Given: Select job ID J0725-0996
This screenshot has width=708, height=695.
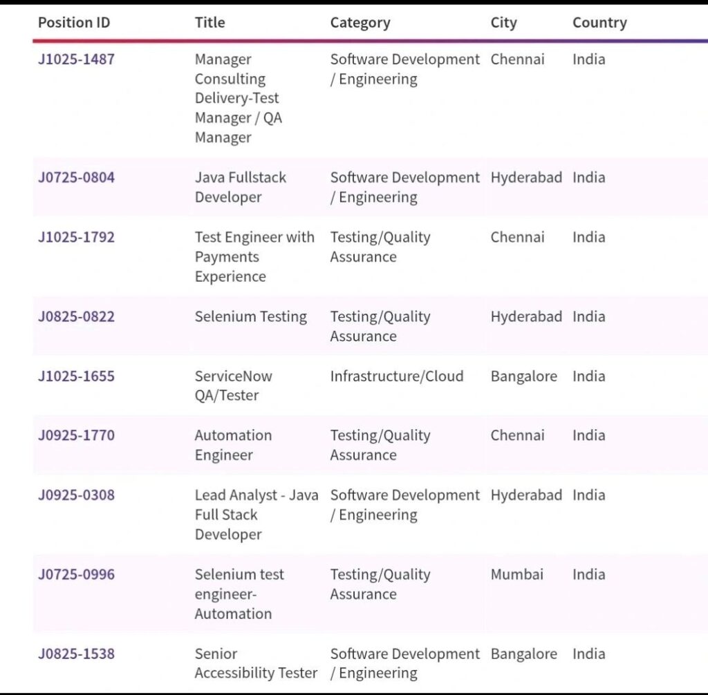Looking at the screenshot, I should click(76, 574).
